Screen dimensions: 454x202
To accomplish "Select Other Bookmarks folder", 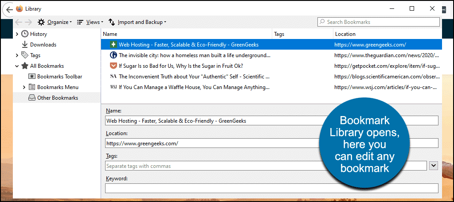I will tap(58, 98).
